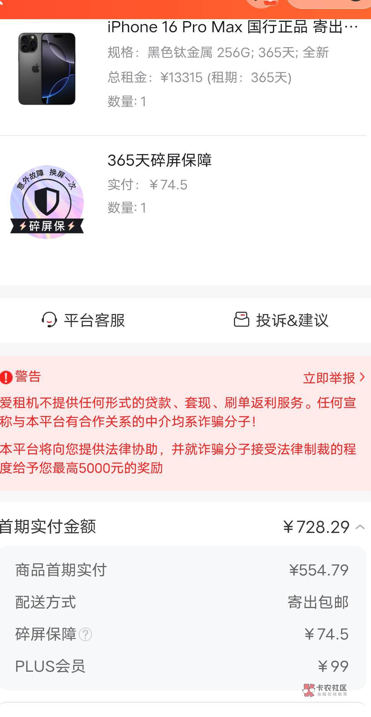Image resolution: width=371 pixels, height=717 pixels.
Task: Tap the mailbox icon for 投诉&建议
Action: (x=241, y=319)
